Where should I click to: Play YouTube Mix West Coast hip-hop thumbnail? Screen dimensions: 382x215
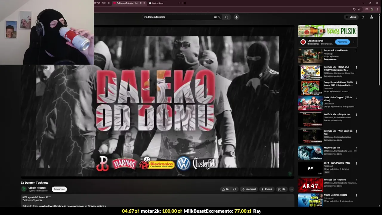(310, 136)
